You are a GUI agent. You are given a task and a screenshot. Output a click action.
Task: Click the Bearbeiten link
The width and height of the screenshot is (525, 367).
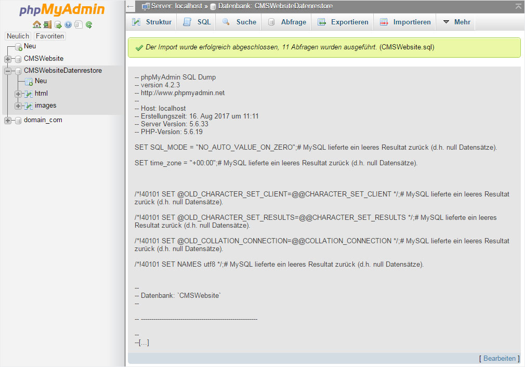pos(499,358)
